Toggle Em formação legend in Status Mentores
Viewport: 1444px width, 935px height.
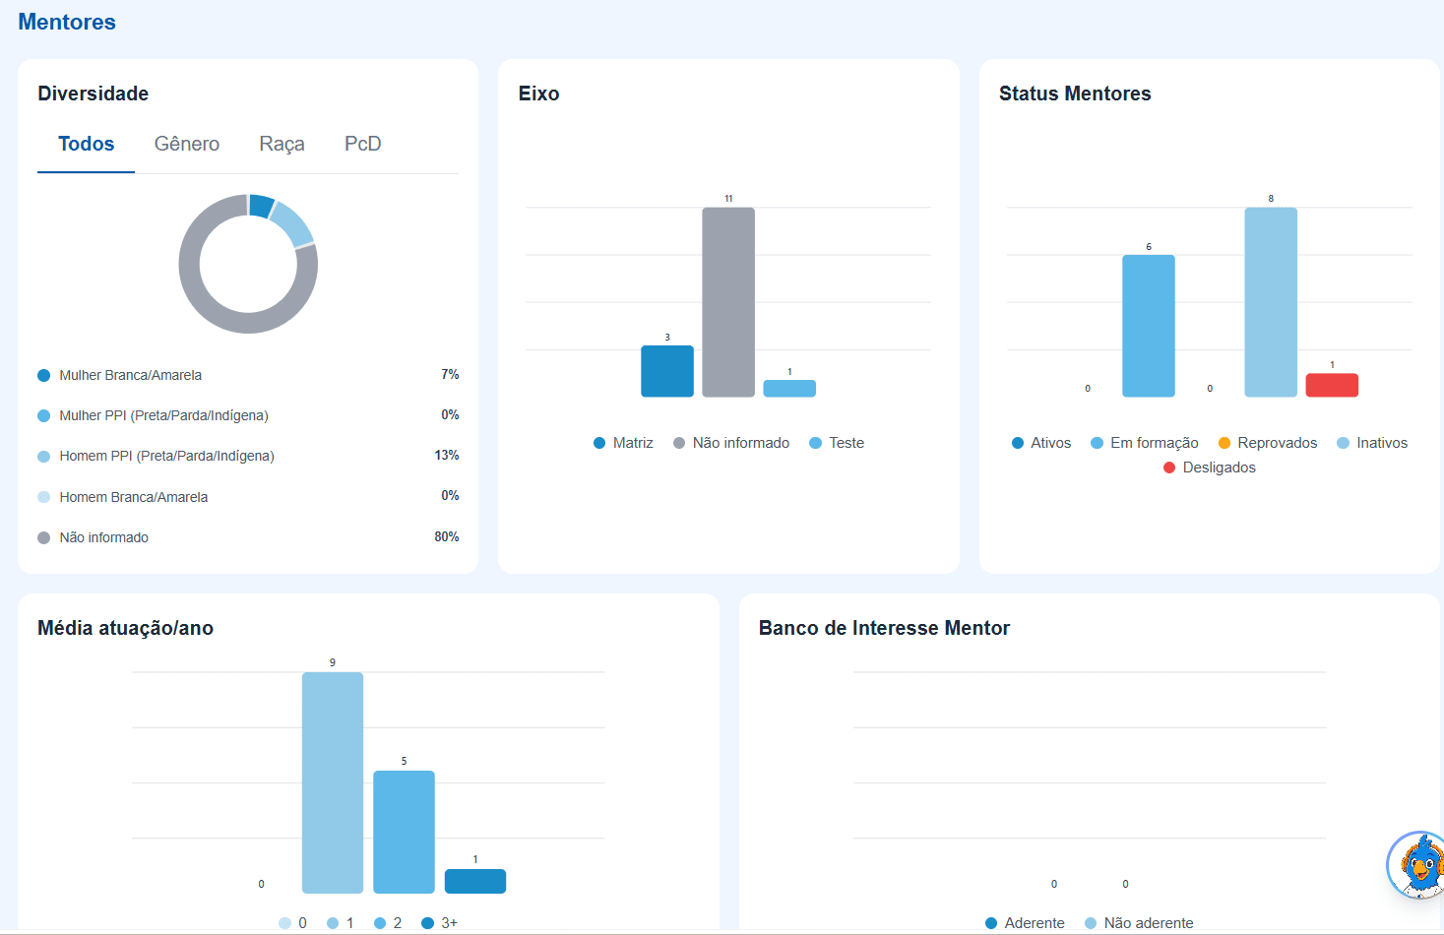1145,443
